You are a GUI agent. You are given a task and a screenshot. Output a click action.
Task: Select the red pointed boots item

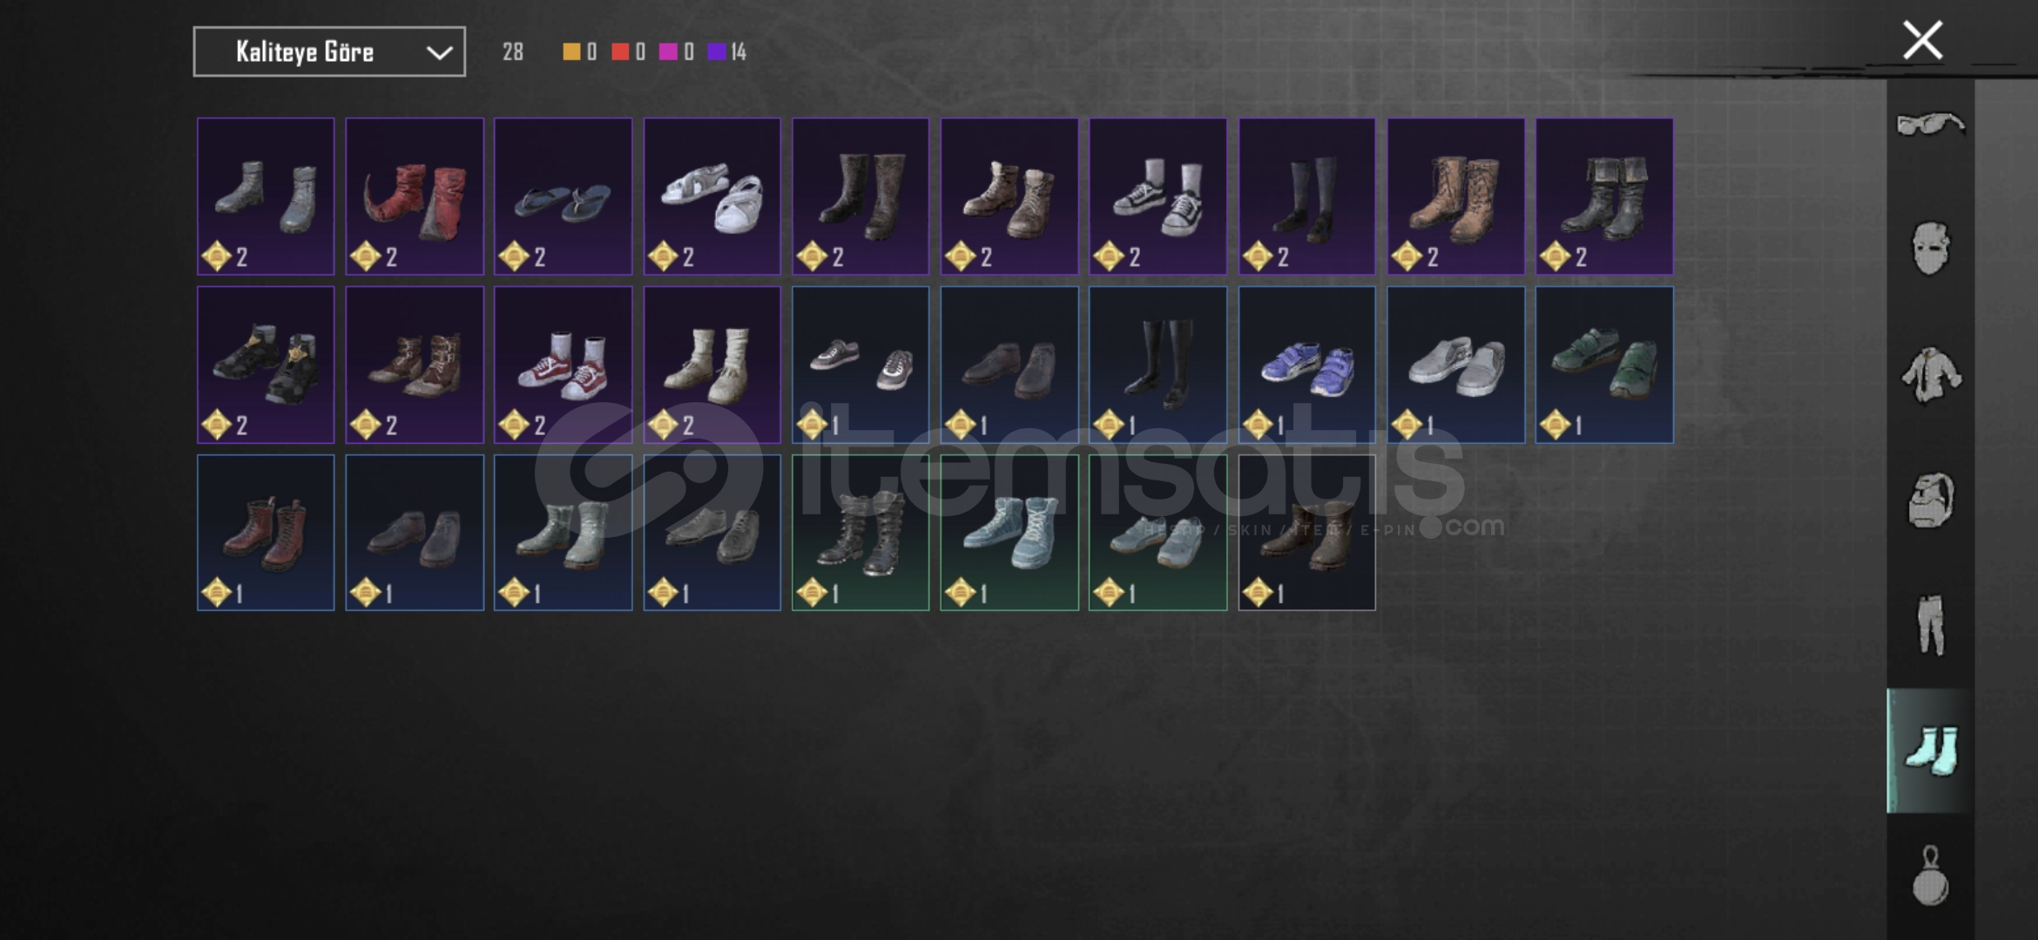point(415,197)
